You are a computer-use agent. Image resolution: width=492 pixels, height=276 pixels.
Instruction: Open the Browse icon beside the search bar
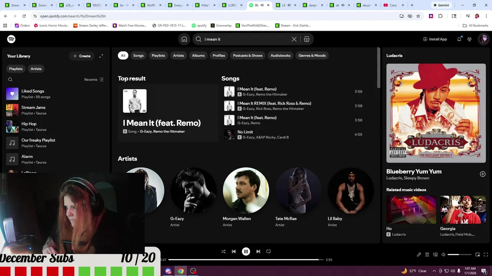pyautogui.click(x=307, y=39)
